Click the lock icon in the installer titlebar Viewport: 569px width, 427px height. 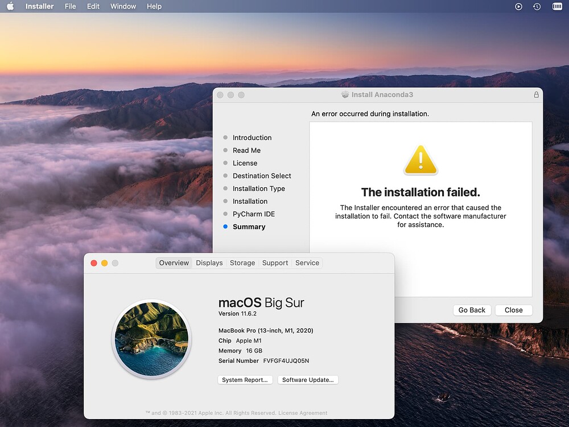[x=536, y=95]
